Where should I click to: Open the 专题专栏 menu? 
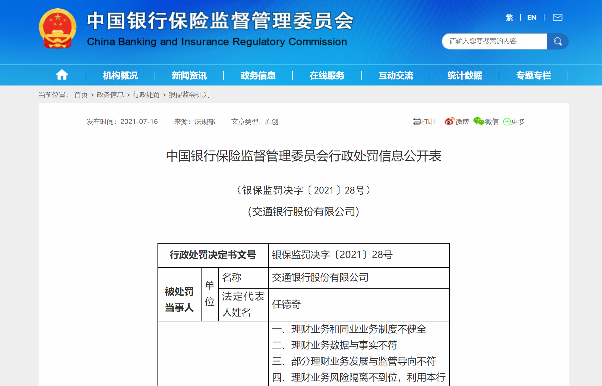coord(534,76)
